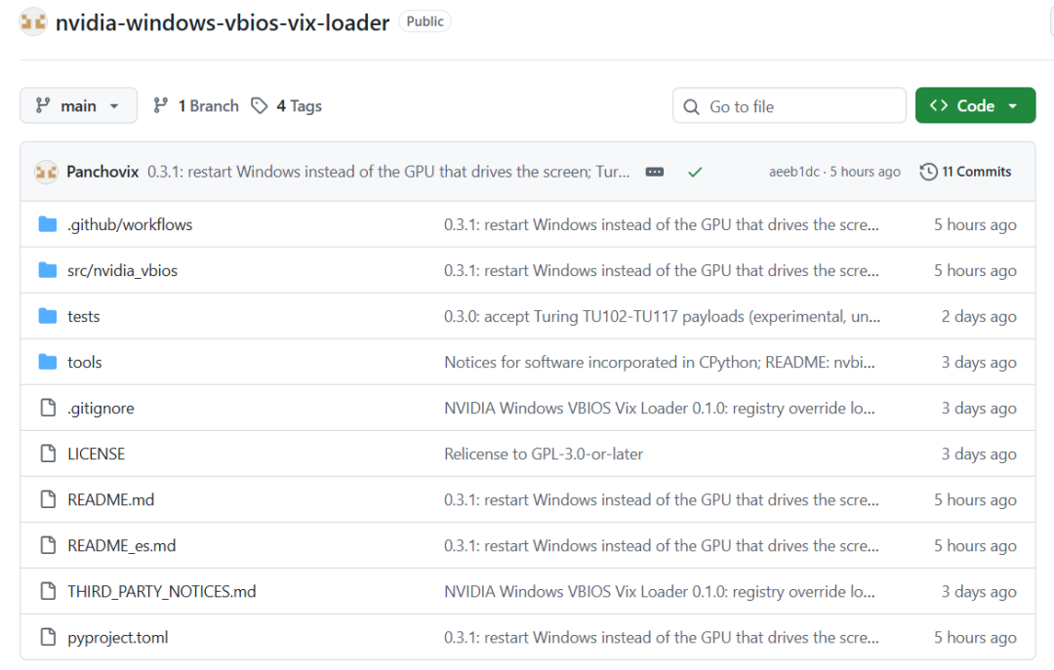The height and width of the screenshot is (670, 1054).
Task: Expand the commit message ellipsis button
Action: pos(654,172)
